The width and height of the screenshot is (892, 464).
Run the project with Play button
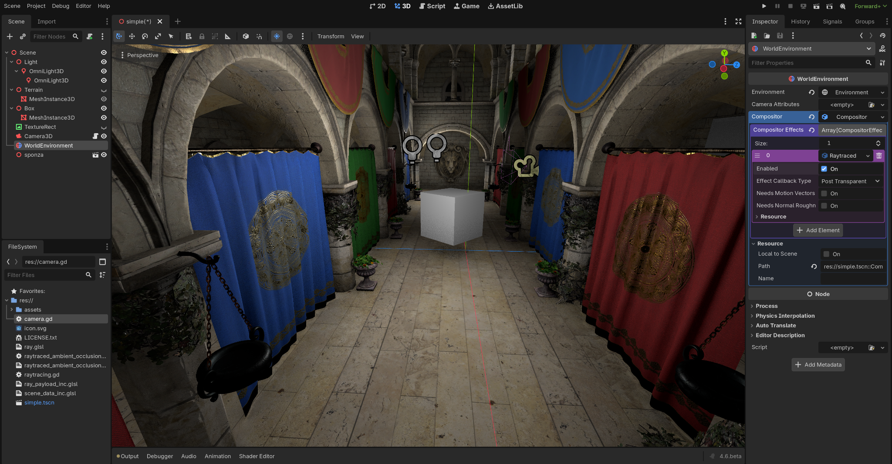pyautogui.click(x=764, y=6)
